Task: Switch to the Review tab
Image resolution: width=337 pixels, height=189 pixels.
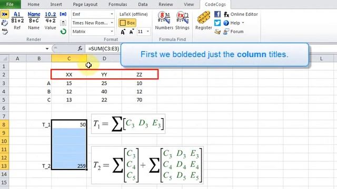Action: (x=166, y=4)
